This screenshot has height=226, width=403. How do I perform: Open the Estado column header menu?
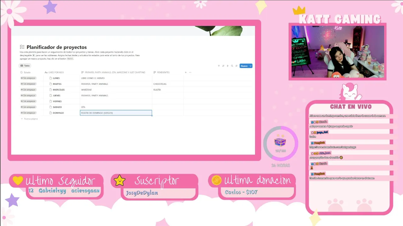click(26, 72)
